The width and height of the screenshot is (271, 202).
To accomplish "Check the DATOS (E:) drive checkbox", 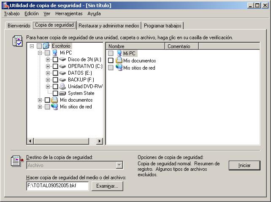I will coord(55,73).
